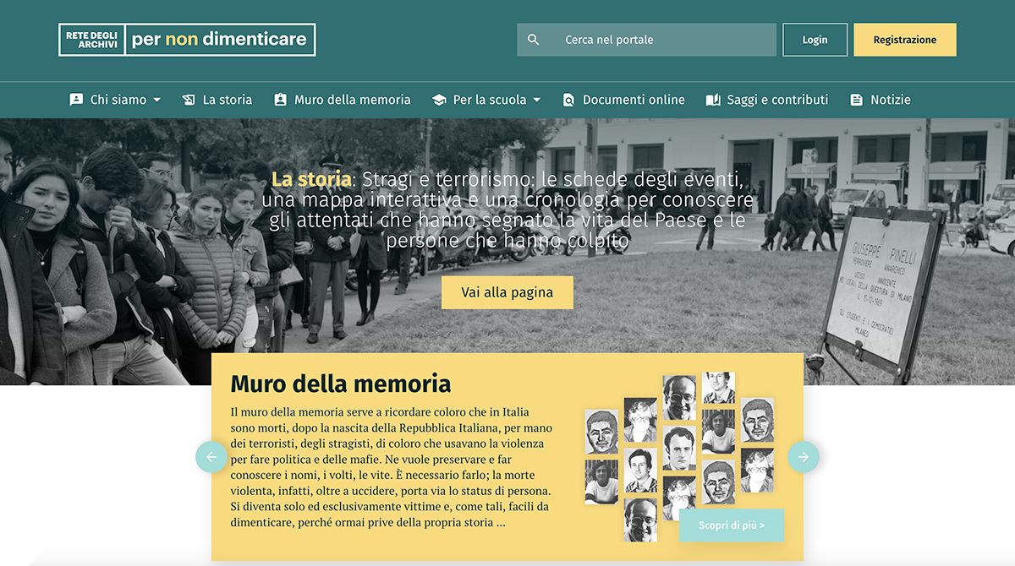The image size is (1015, 566).
Task: Click the Chi siamo menu icon
Action: [76, 100]
